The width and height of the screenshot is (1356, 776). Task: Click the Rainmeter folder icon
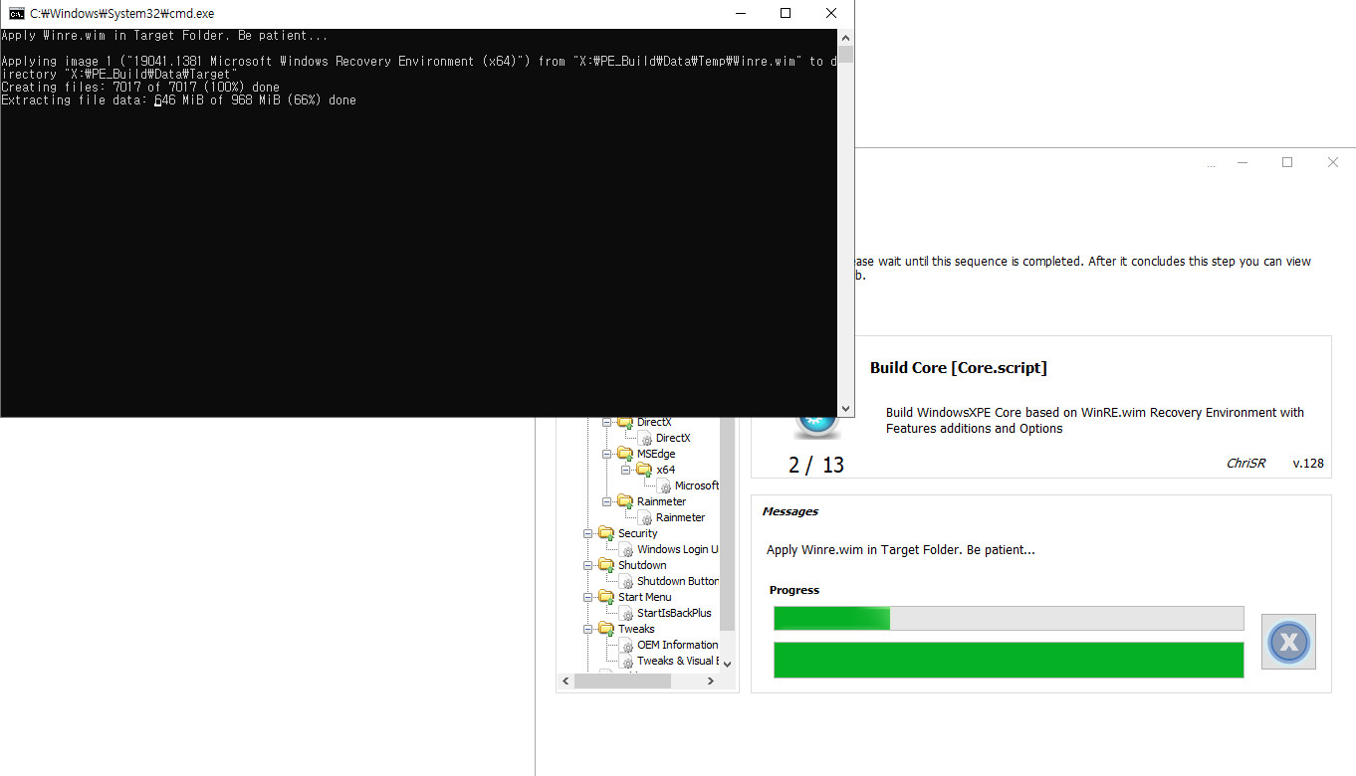coord(625,501)
